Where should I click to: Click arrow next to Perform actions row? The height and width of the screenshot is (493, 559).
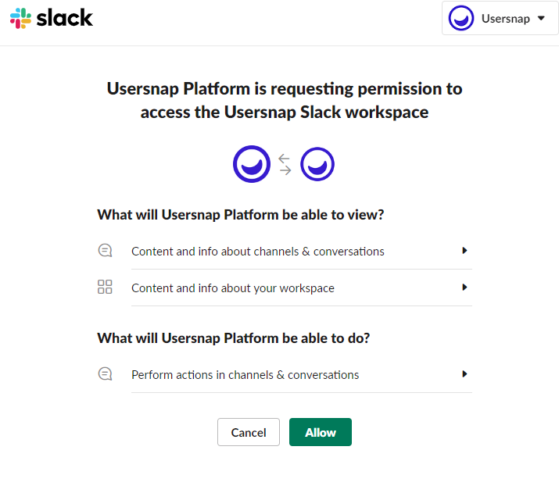464,374
